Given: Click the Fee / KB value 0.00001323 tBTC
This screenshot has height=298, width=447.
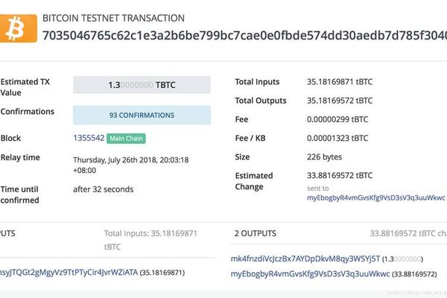Looking at the screenshot, I should [337, 138].
